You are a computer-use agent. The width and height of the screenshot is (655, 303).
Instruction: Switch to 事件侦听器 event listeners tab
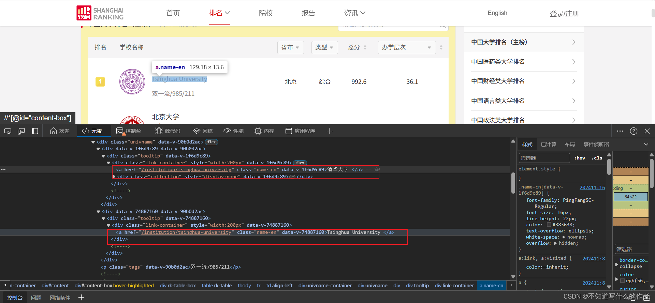click(596, 145)
